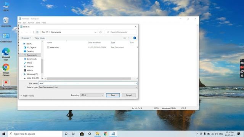The image size is (244, 137).
Task: Collapse the folder pane with Hide Folders
Action: [27, 96]
